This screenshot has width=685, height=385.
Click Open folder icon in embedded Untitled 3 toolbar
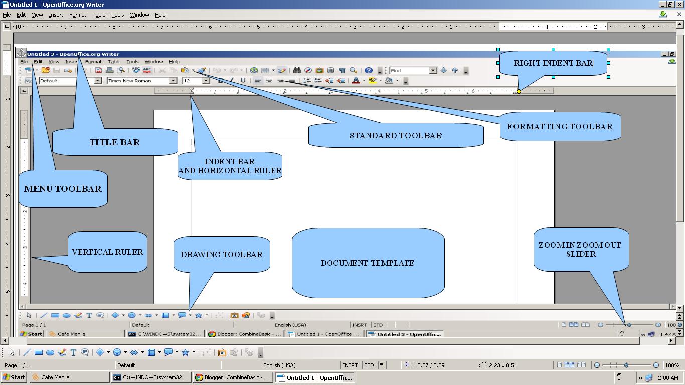tap(45, 71)
